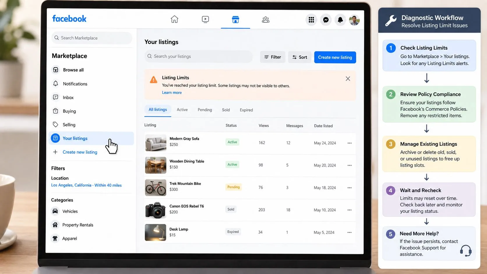Click the Date listed column header
Screen dimensions: 487x274
click(323, 126)
